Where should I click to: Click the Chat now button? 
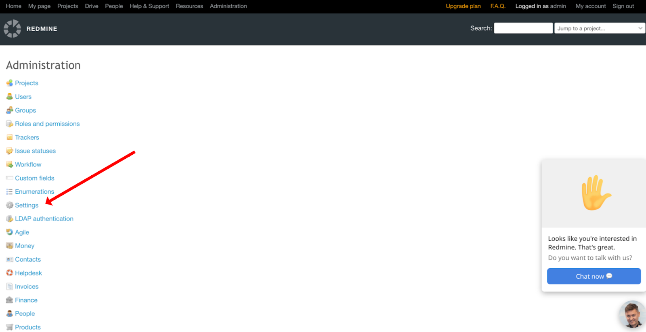pyautogui.click(x=594, y=276)
